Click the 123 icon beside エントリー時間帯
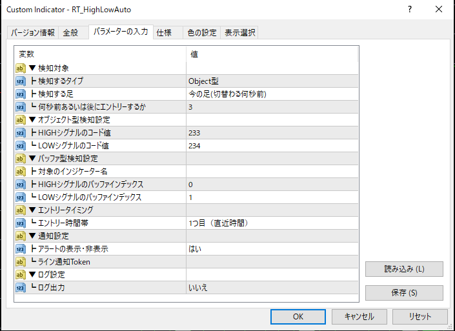This screenshot has width=455, height=331. [21, 223]
